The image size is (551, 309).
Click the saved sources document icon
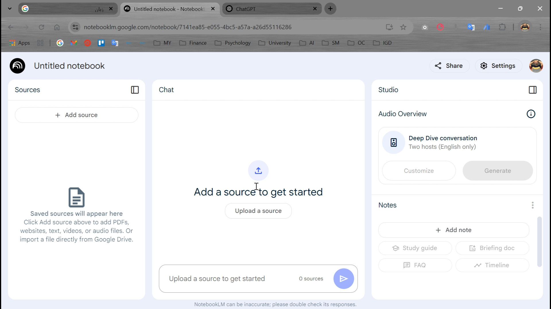(x=77, y=197)
